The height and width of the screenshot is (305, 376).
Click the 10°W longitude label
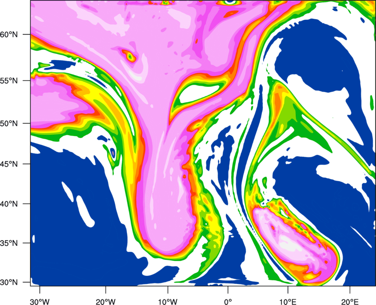tap(168, 302)
